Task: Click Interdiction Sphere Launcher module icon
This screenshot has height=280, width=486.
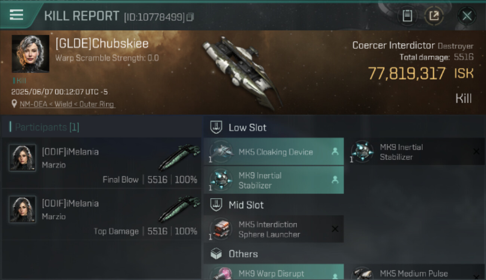Action: 221,229
